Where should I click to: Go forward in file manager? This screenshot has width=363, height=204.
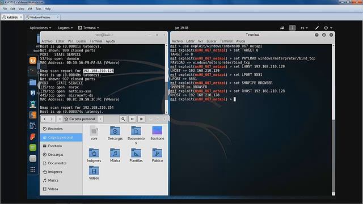[52, 119]
